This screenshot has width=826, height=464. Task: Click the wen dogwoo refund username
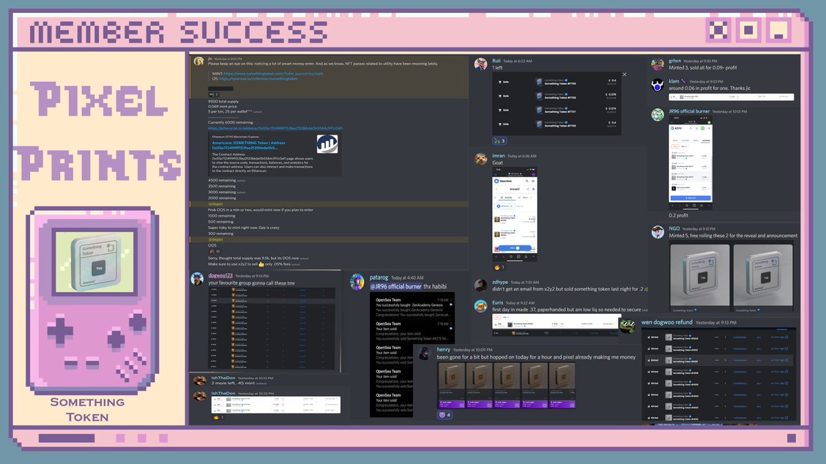[x=666, y=322]
